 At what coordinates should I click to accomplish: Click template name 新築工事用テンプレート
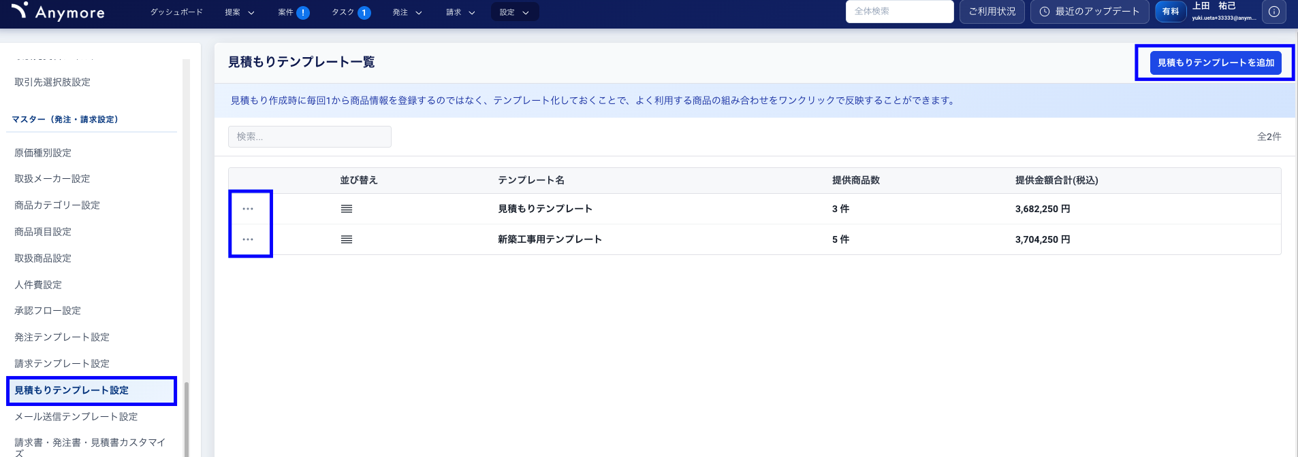[550, 239]
